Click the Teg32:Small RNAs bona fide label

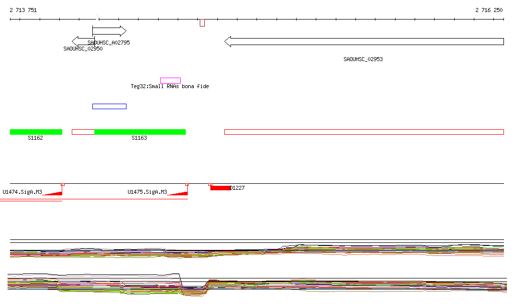pyautogui.click(x=170, y=87)
